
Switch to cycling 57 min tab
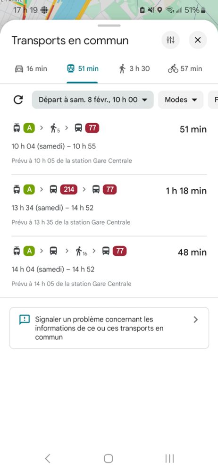(185, 68)
